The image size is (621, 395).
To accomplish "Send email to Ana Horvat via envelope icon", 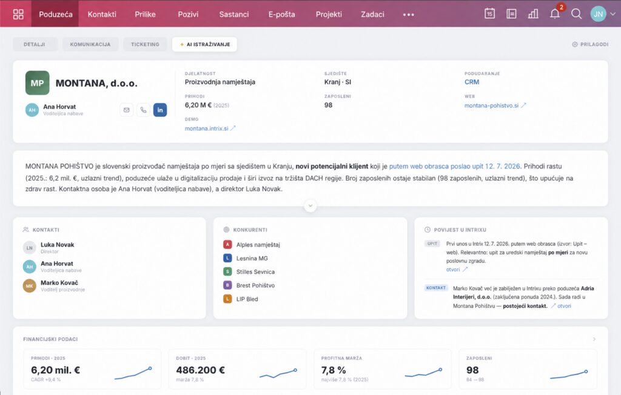I will point(126,110).
